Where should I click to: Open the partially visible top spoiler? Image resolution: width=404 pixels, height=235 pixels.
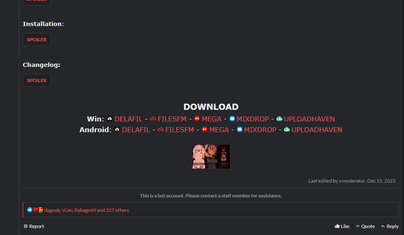pos(37,2)
